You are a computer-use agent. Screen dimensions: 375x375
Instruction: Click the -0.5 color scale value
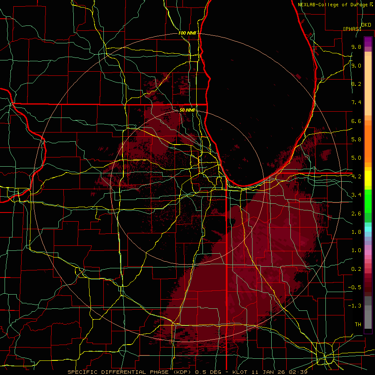click(x=355, y=287)
